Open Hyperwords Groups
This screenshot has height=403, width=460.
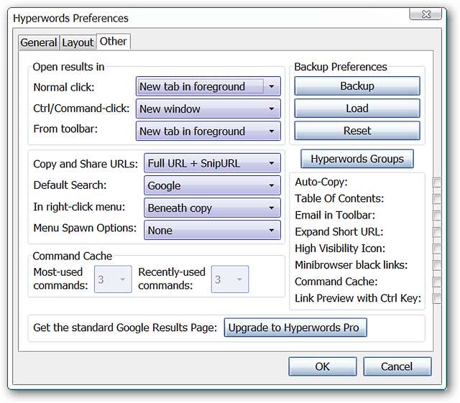tap(357, 159)
